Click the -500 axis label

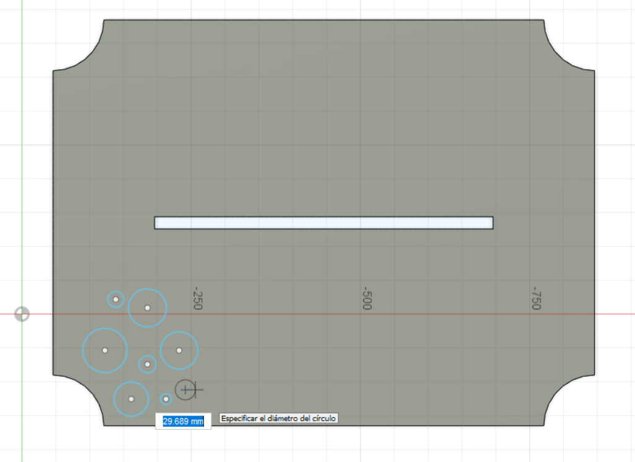click(367, 298)
